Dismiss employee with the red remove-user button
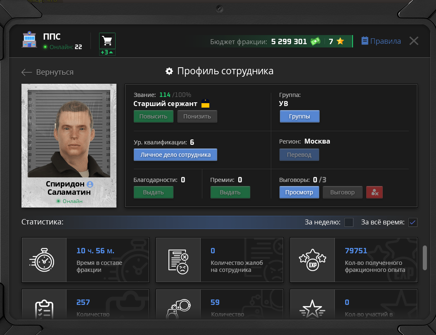The width and height of the screenshot is (436, 335). click(374, 192)
